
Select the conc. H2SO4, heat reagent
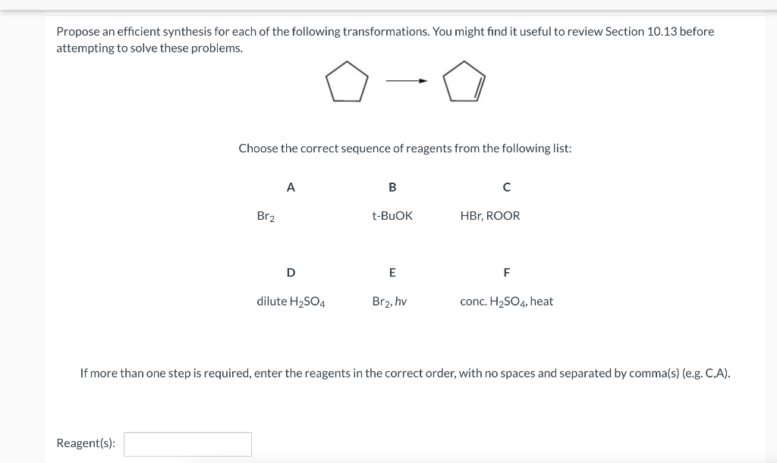(x=506, y=301)
